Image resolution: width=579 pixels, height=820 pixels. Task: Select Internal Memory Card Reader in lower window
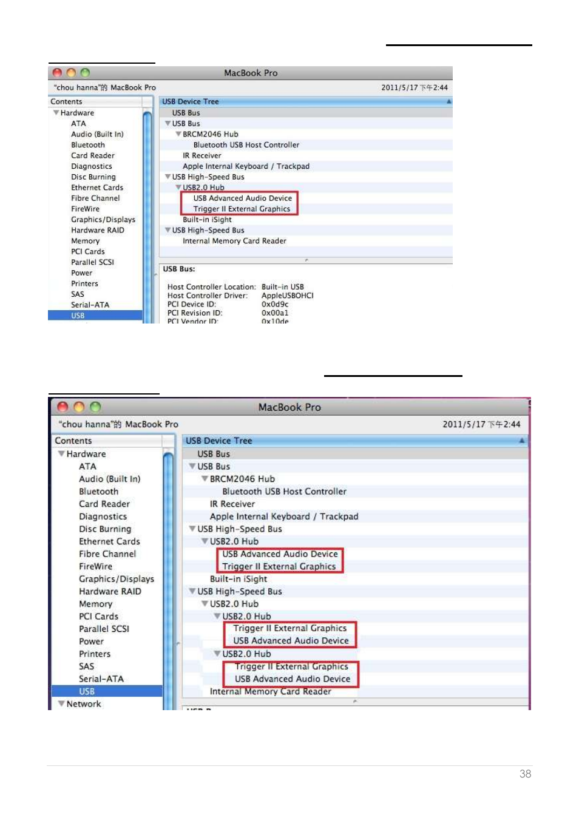click(271, 691)
